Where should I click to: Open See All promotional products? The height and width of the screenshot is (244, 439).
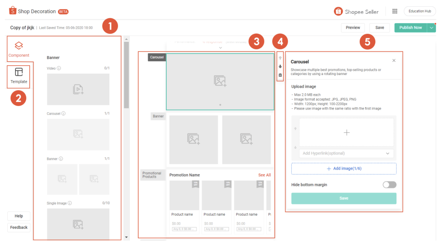click(x=264, y=175)
